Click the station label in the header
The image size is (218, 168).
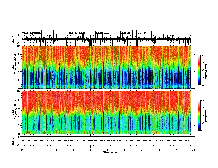[x=102, y=33]
